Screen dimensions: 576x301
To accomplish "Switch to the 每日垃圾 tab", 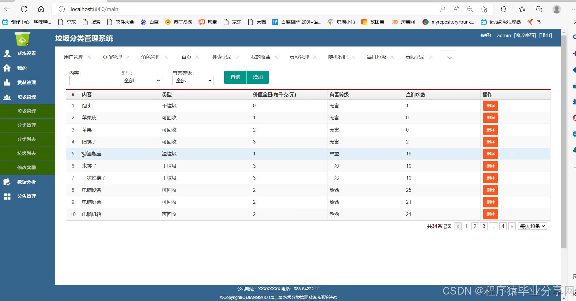I will (x=377, y=57).
